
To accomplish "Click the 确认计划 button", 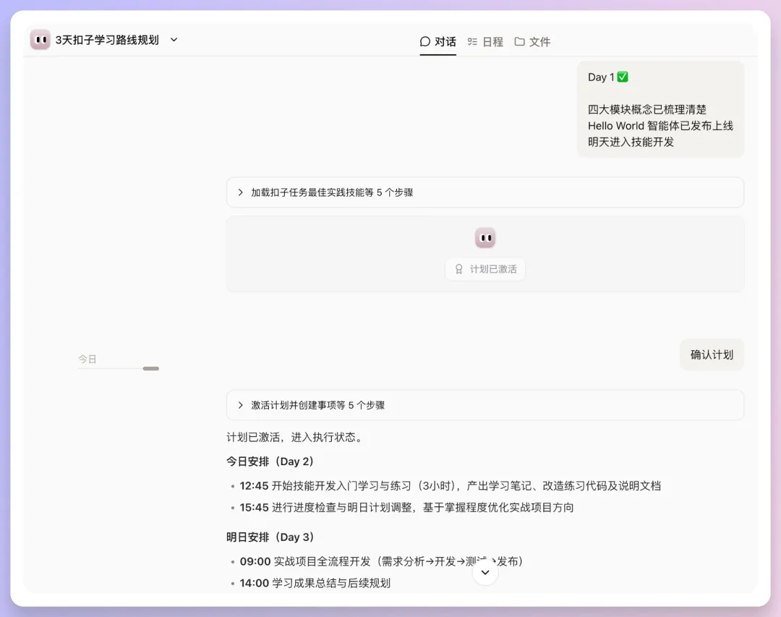I will [712, 354].
